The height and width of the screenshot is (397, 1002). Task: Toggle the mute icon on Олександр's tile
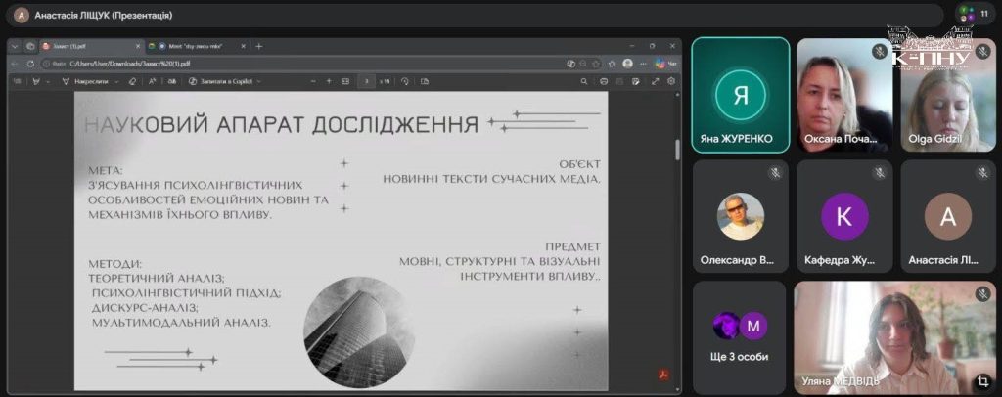775,172
